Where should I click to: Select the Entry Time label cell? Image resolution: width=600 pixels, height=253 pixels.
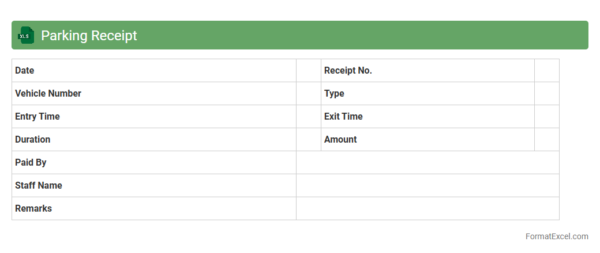153,117
